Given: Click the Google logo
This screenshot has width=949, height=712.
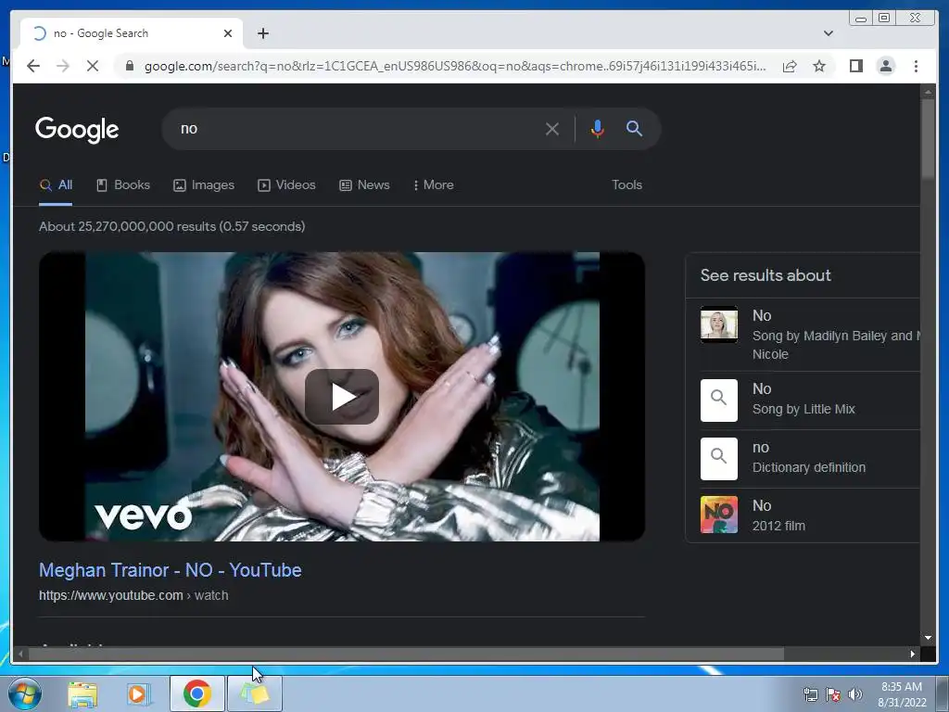Looking at the screenshot, I should pyautogui.click(x=77, y=130).
